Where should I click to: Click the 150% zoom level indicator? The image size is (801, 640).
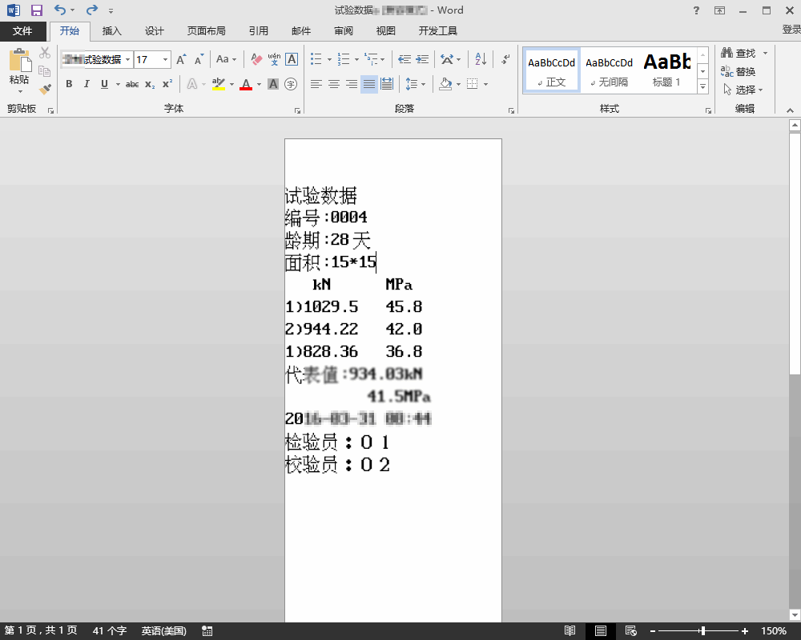(774, 631)
